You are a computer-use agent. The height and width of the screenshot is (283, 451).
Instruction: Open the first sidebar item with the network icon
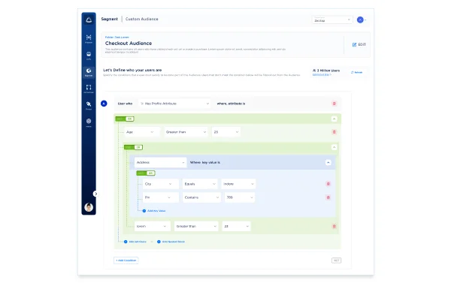point(89,39)
